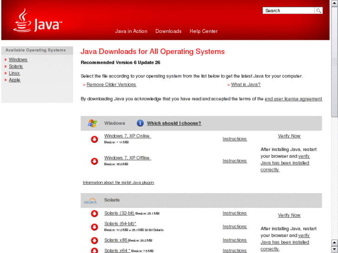Click red download arrow for Windows 7, XP Online
Viewport: 338px width, 253px height.
coord(94,139)
